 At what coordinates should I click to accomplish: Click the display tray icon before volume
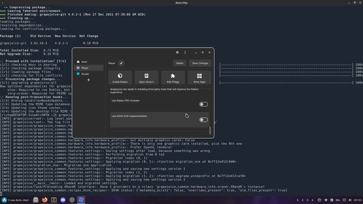(344, 200)
